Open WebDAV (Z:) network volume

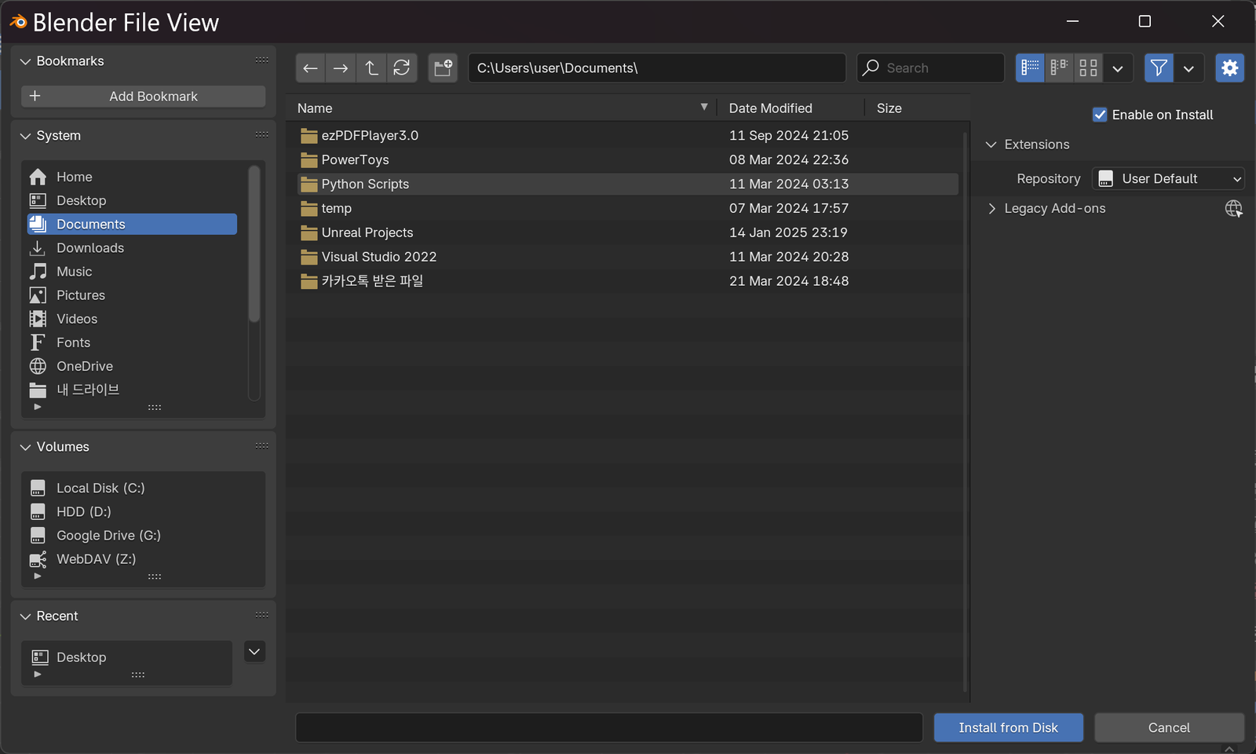pos(143,558)
